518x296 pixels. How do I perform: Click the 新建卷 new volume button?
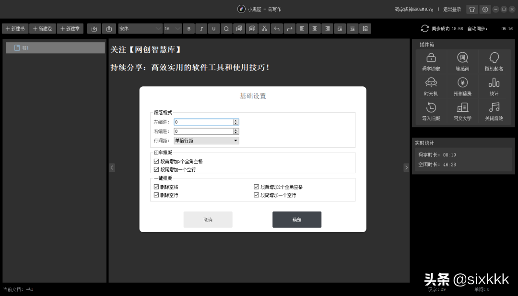[x=43, y=29]
